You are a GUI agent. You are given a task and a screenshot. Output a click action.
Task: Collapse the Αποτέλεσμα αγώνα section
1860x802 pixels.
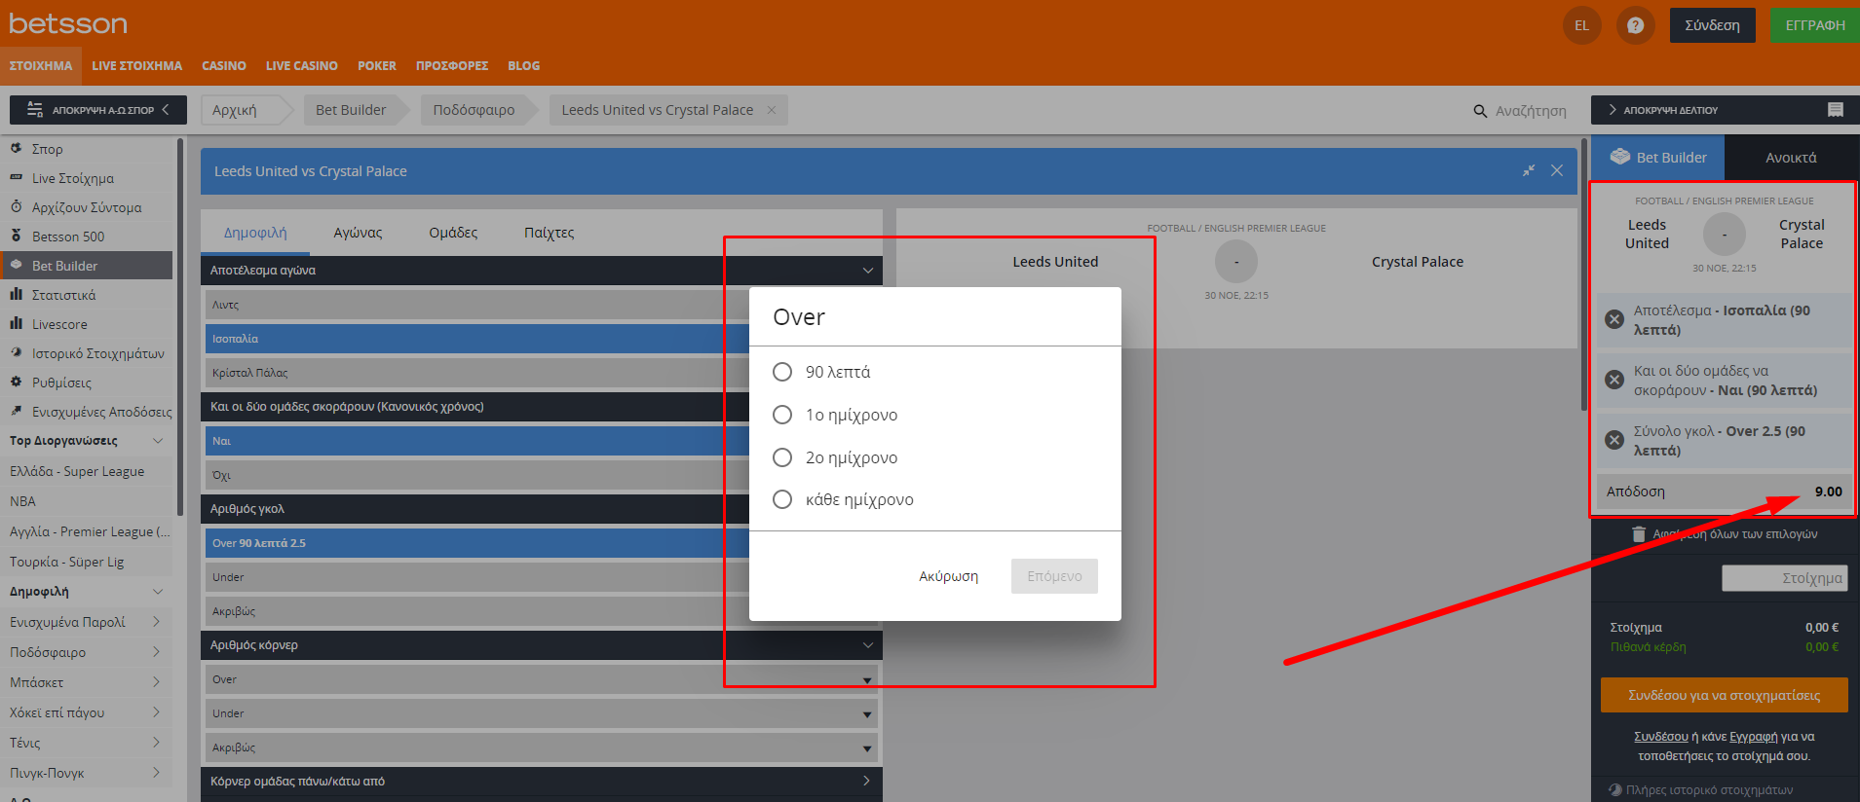coord(868,271)
